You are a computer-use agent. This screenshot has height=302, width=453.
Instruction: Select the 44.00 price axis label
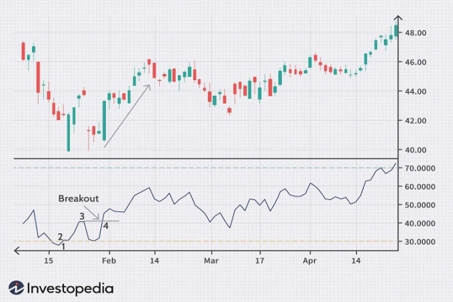point(416,91)
